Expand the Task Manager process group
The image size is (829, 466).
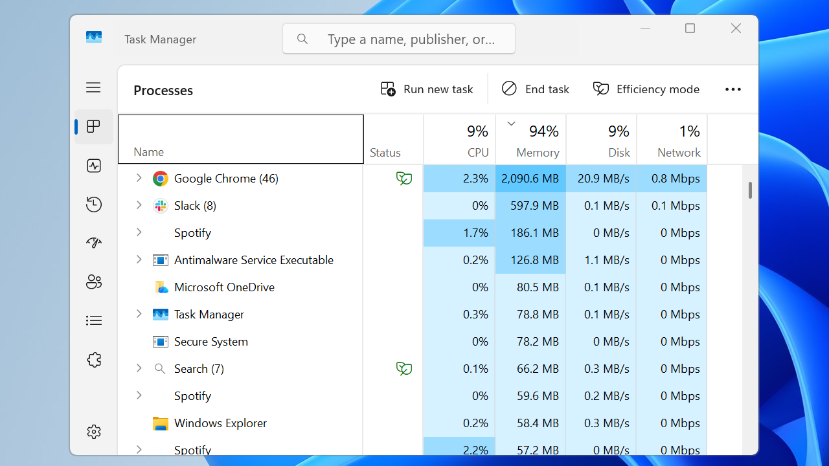(139, 314)
